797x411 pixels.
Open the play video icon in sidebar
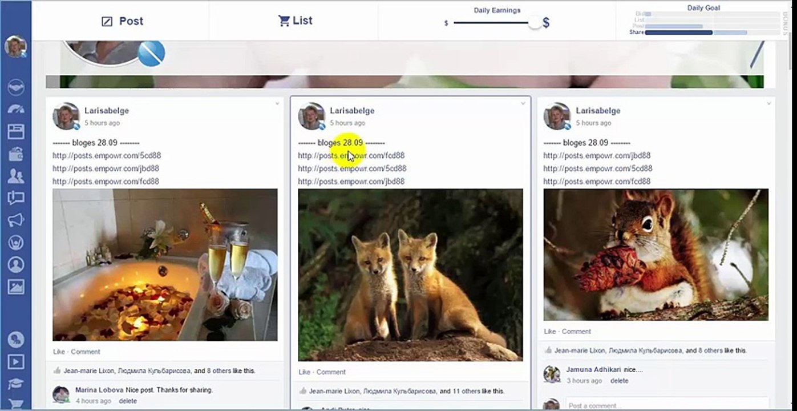coord(15,362)
